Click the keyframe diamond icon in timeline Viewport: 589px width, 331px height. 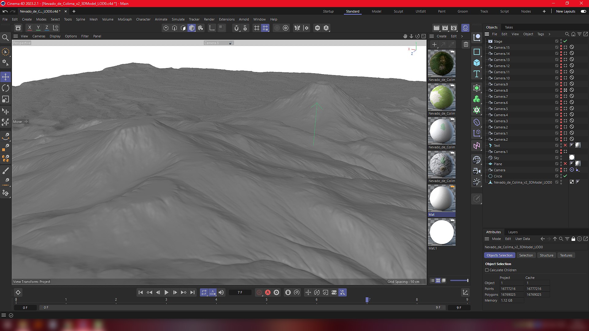18,292
